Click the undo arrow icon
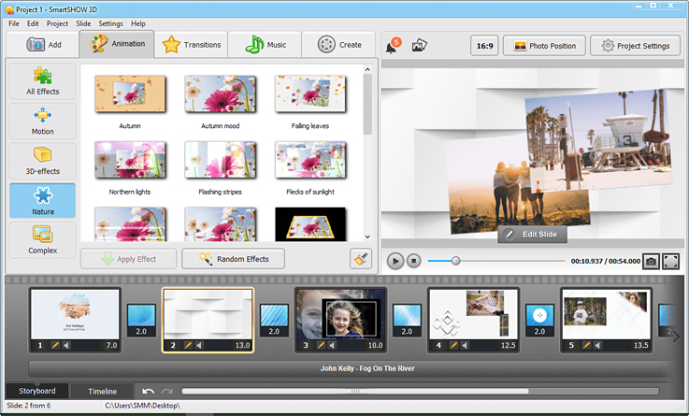Screen dimensions: 689x416 (149, 391)
